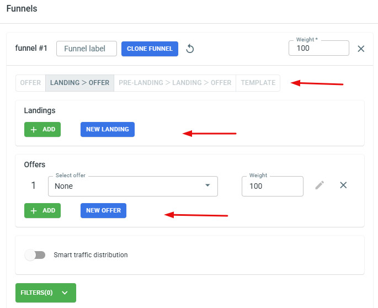Open the TEMPLATE tab
This screenshot has width=378, height=308.
click(x=258, y=83)
